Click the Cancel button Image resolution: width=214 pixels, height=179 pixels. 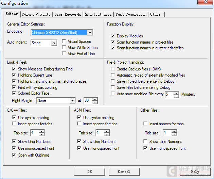tap(124, 172)
